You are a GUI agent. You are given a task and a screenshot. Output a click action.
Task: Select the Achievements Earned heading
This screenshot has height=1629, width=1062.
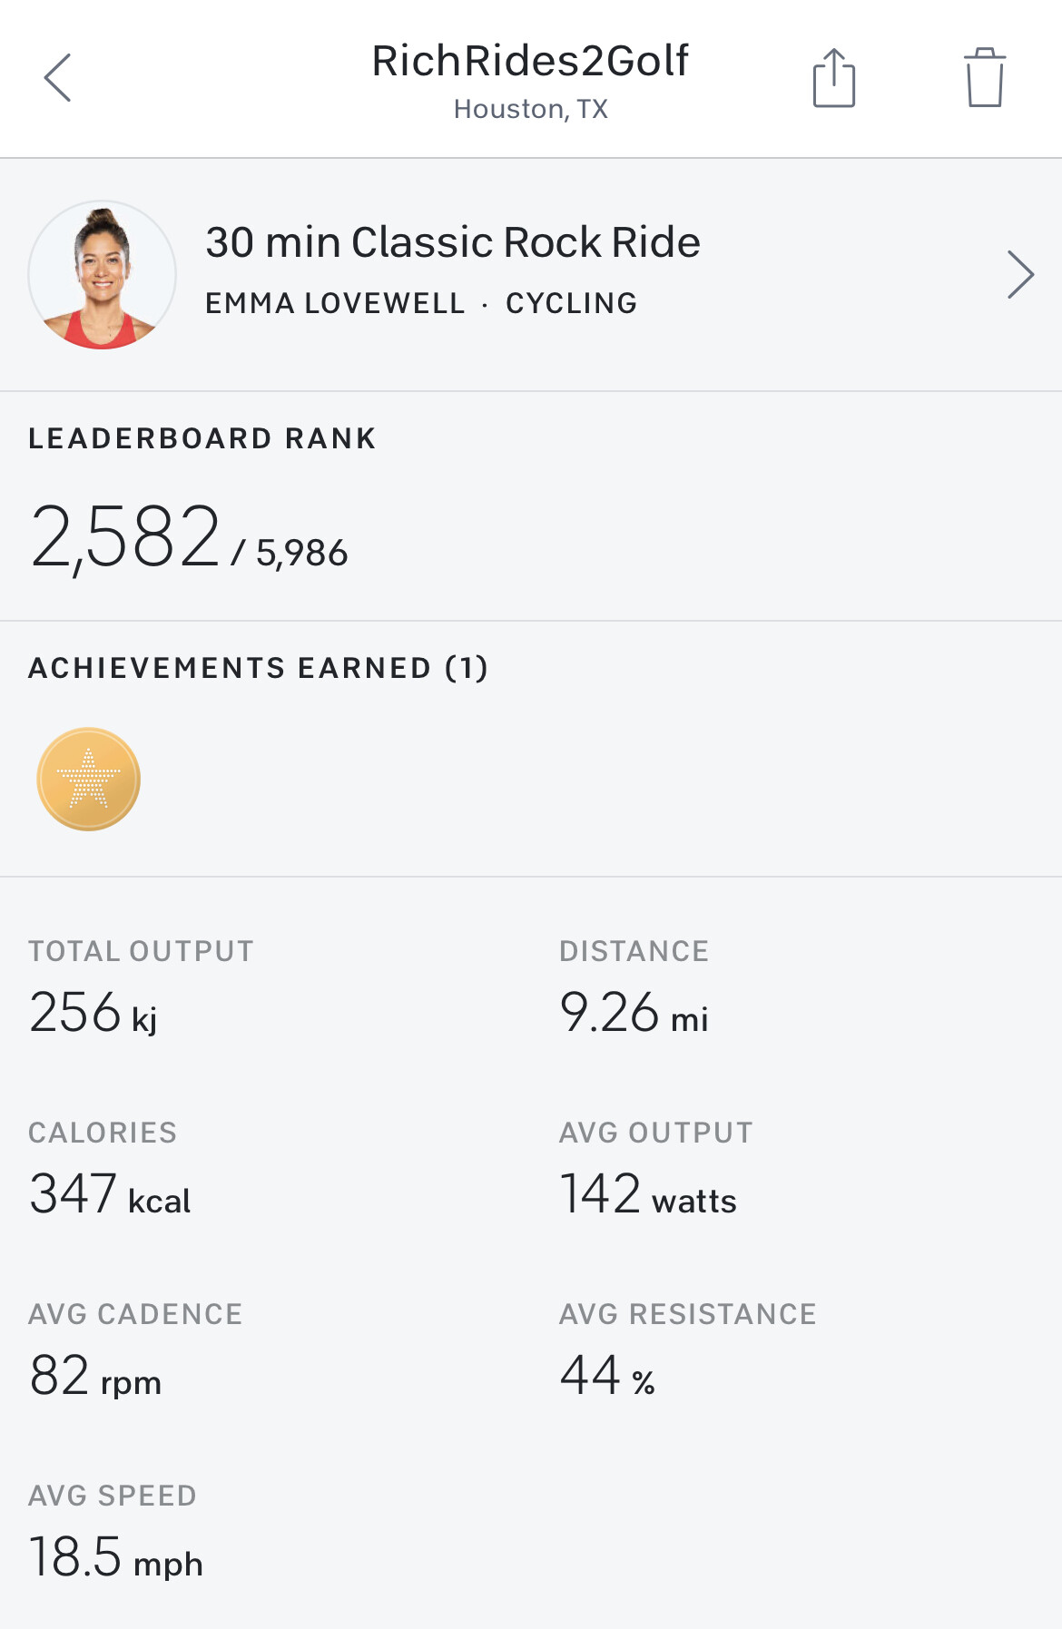pos(259,668)
